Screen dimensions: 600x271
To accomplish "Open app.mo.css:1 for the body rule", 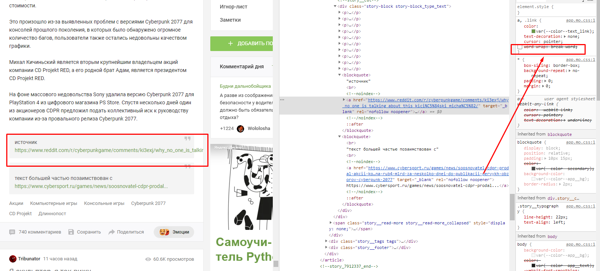I will [x=581, y=245].
